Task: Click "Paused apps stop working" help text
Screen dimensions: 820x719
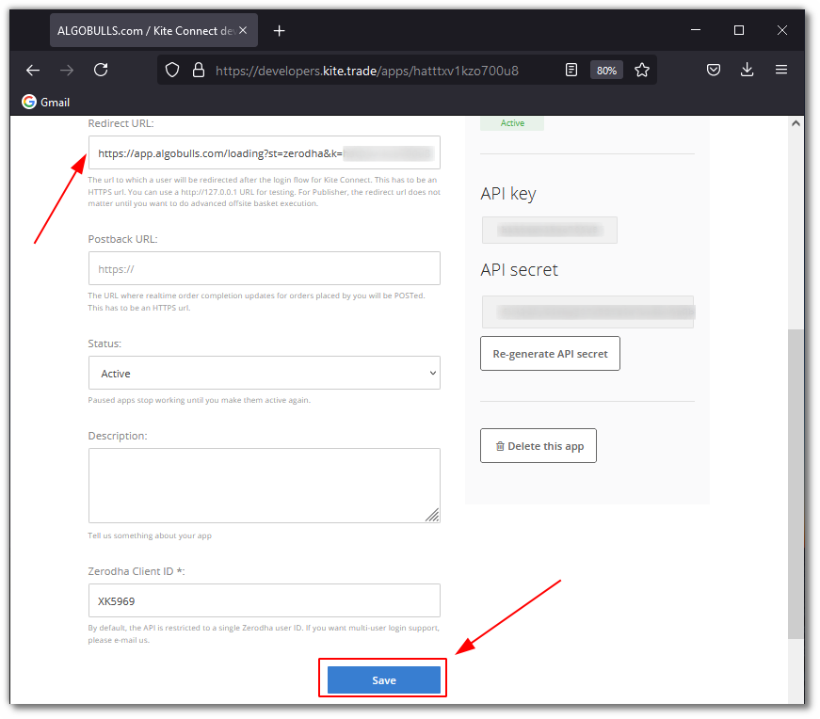Action: (x=200, y=400)
